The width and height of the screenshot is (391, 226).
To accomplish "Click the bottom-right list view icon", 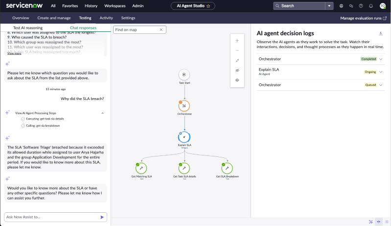I will point(387,222).
